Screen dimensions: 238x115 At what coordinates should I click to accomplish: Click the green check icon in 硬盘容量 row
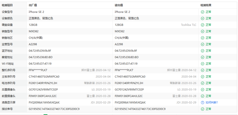point(202,25)
